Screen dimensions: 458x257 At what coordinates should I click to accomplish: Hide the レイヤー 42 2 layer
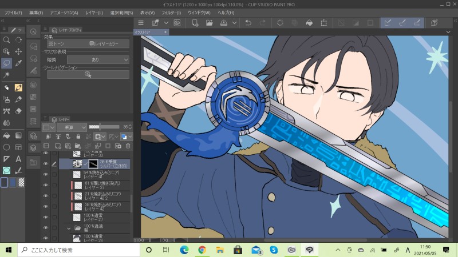(x=46, y=196)
